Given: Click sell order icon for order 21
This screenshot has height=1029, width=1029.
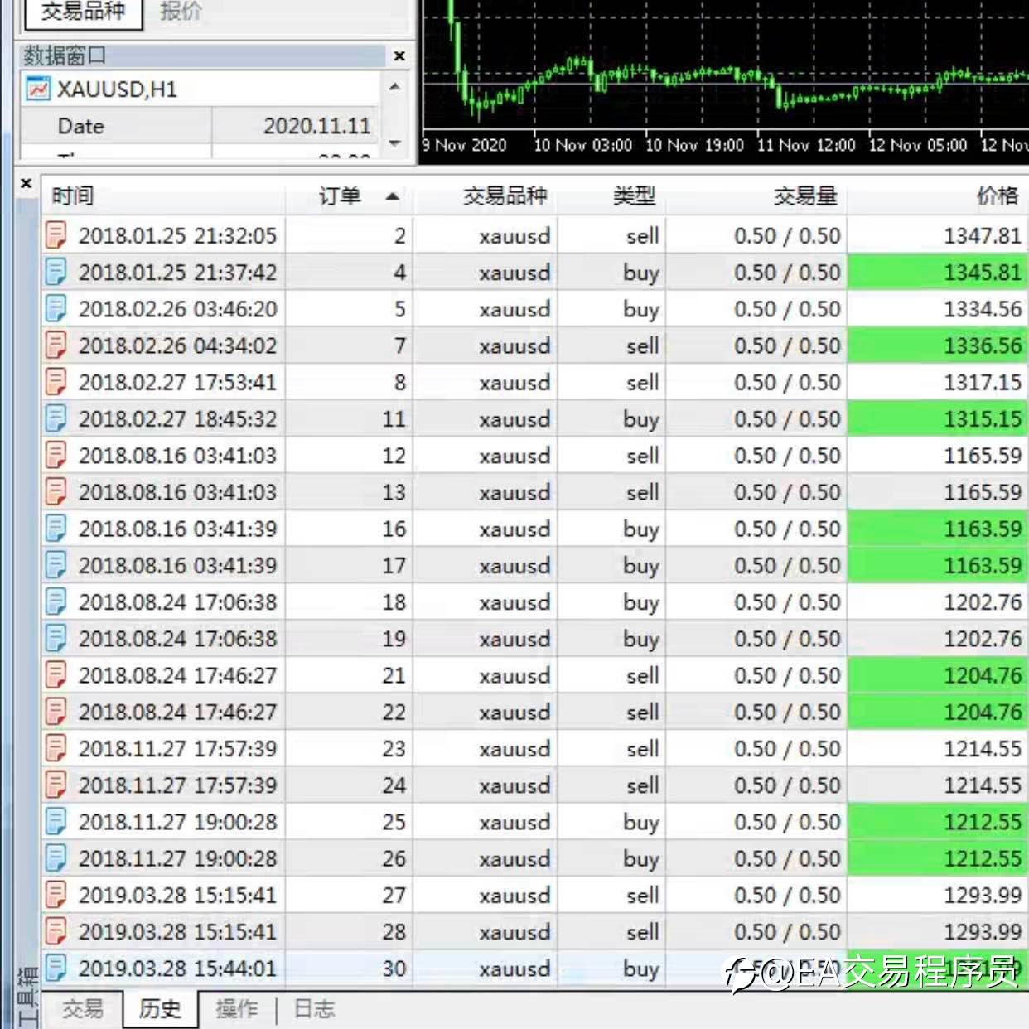Looking at the screenshot, I should click(56, 674).
